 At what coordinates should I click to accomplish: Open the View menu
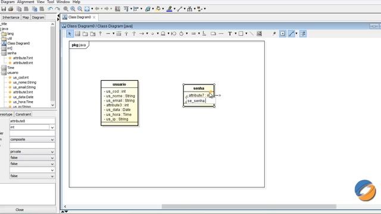(x=40, y=2)
